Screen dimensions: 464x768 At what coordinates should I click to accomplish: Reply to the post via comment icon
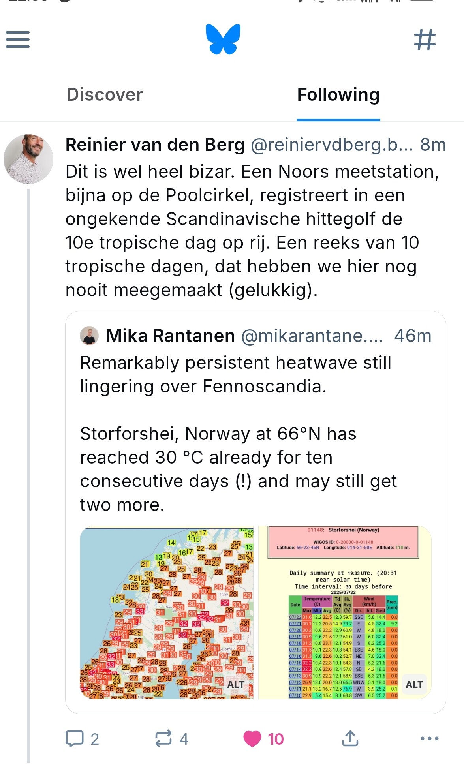click(75, 739)
